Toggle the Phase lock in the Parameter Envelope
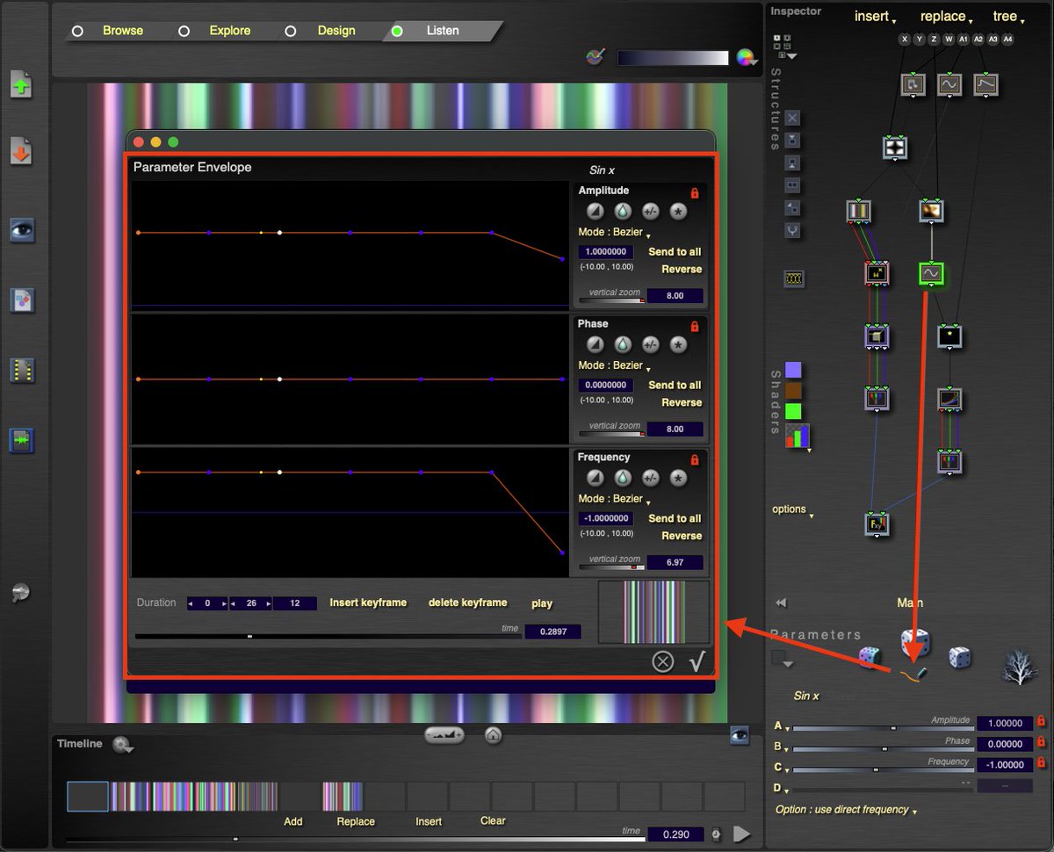The image size is (1054, 852). (x=695, y=326)
